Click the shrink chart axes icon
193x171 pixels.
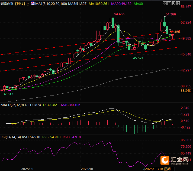click(169, 3)
